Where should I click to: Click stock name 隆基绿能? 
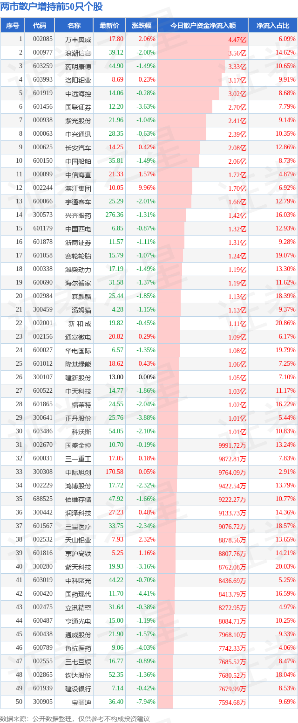click(78, 364)
